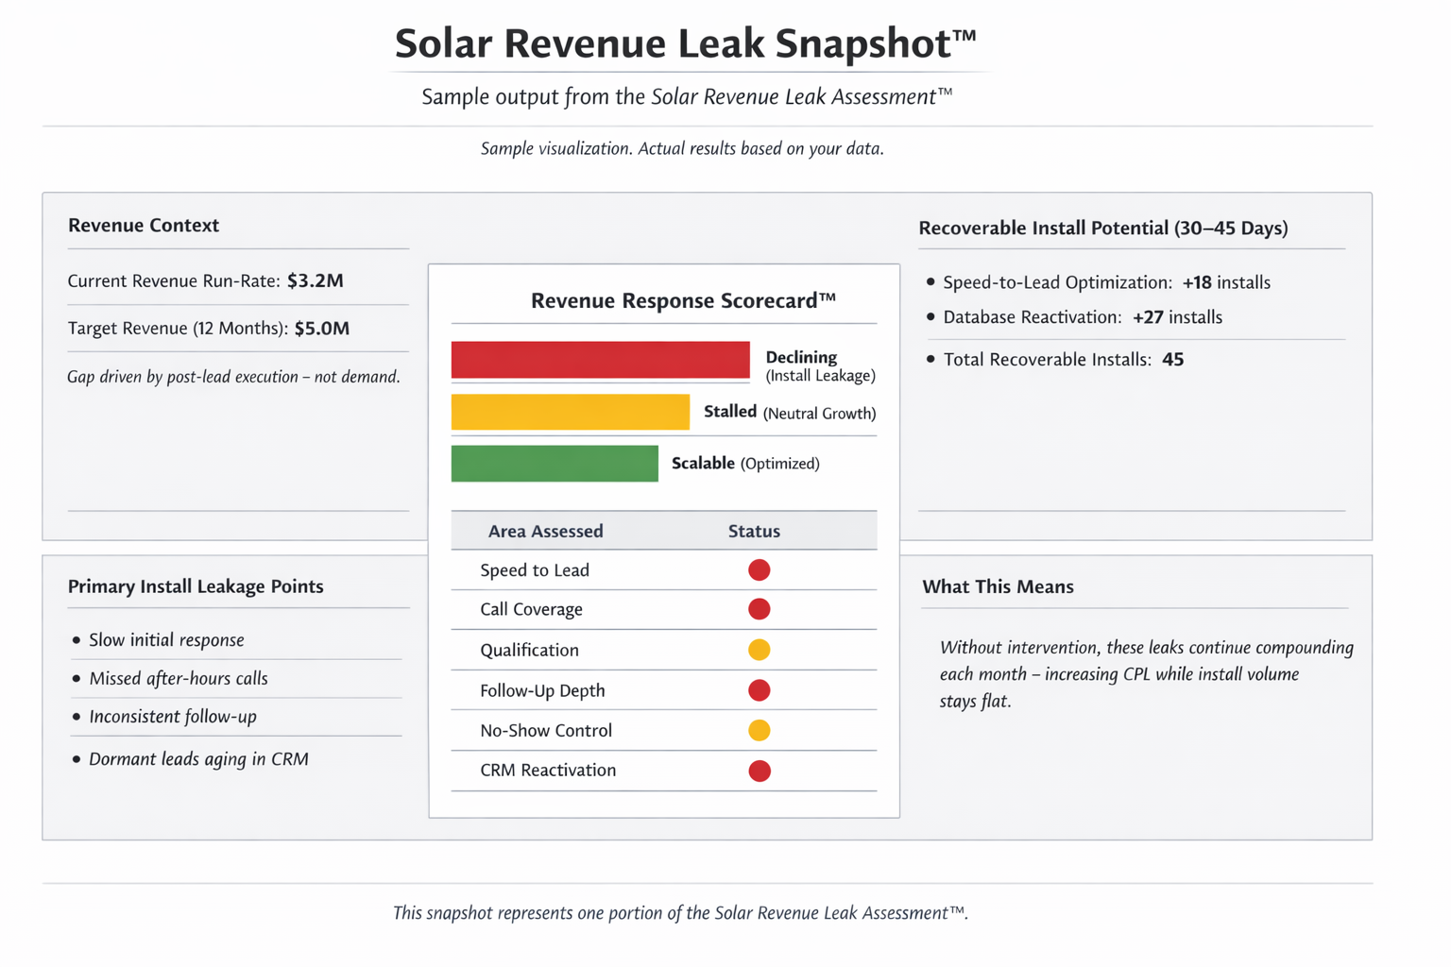Viewport: 1451px width, 967px height.
Task: Select the Stalled (Neutral Growth) yellow bar
Action: point(571,412)
